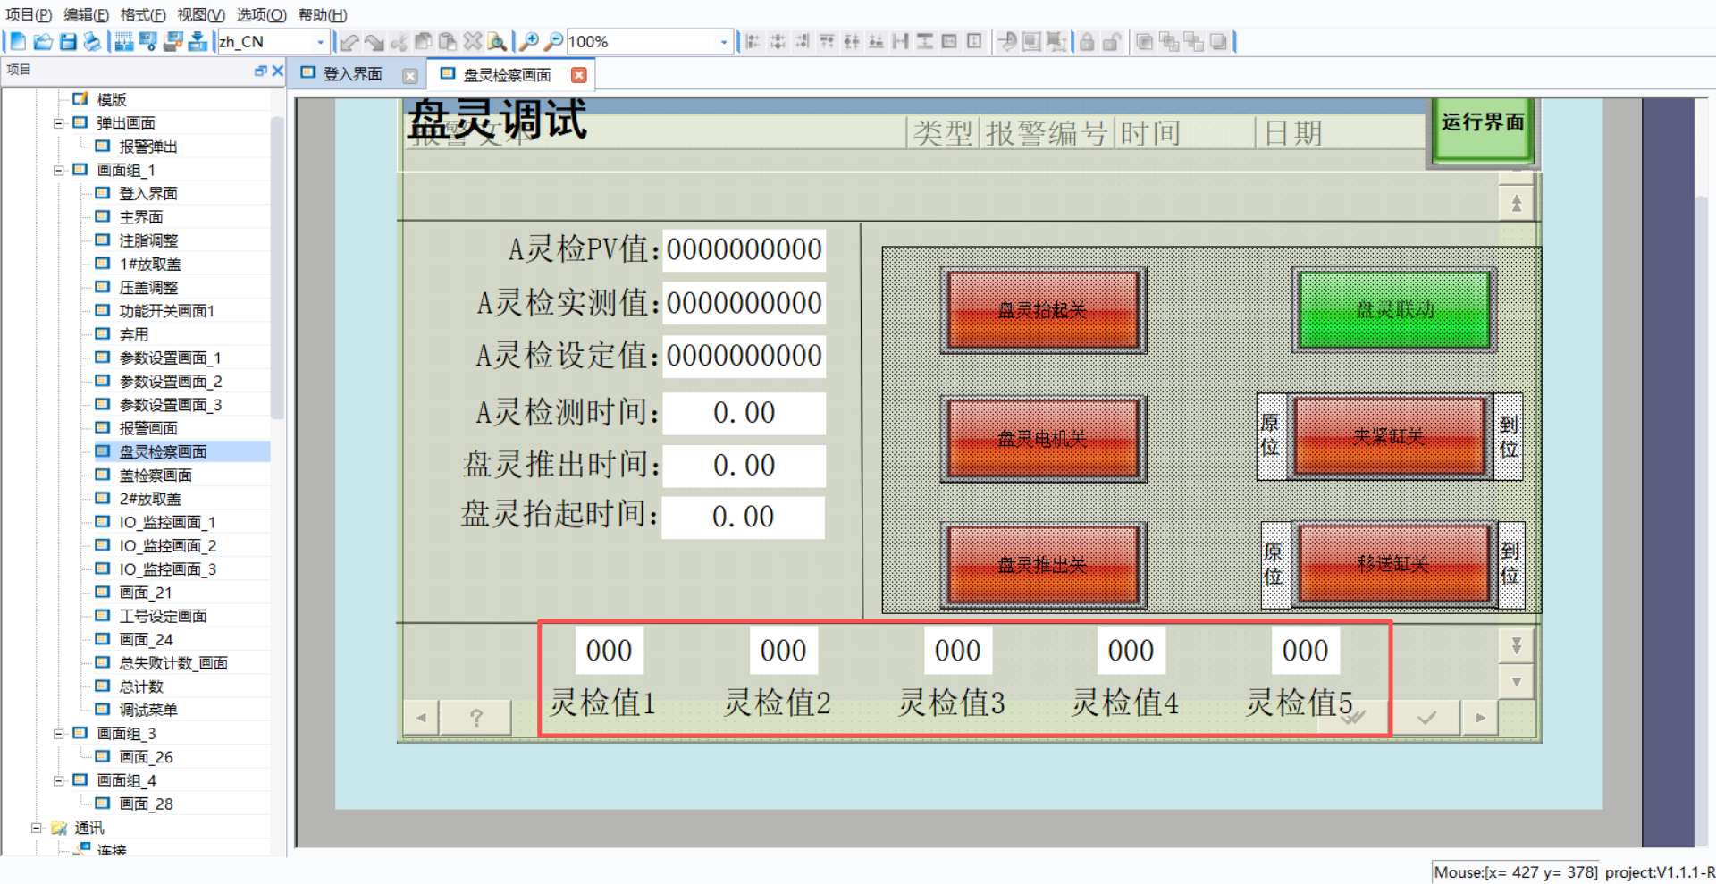
Task: Open the 帮助(H) menu
Action: click(x=323, y=15)
